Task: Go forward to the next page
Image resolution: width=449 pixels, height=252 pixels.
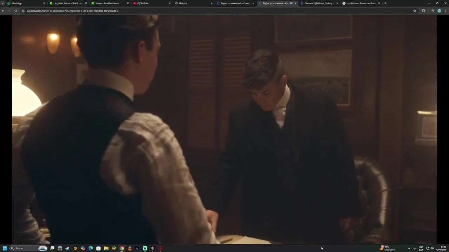Action: pyautogui.click(x=9, y=11)
